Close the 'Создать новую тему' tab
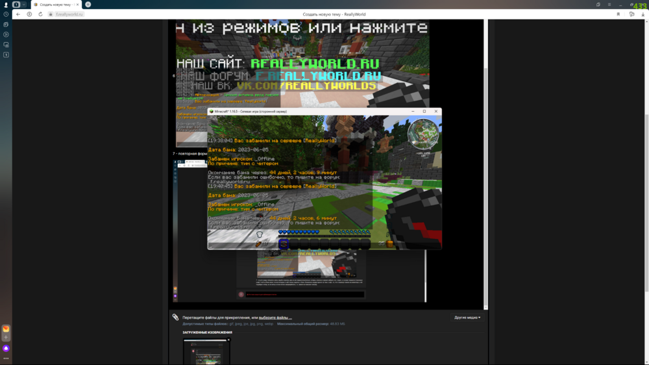 77,5
